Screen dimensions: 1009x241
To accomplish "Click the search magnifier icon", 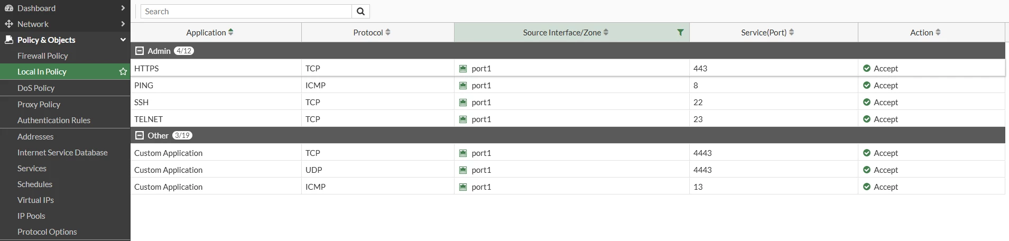I will point(360,12).
